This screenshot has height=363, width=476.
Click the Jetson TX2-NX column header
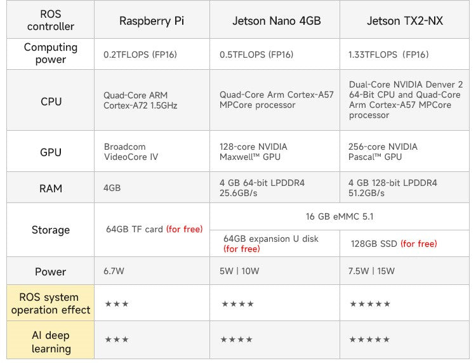(405, 21)
